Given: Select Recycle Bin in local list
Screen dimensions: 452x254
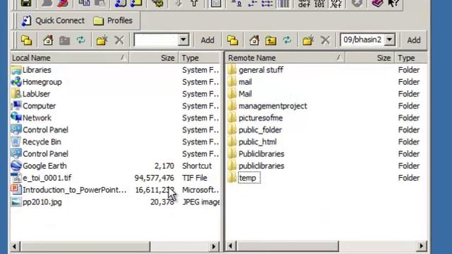Looking at the screenshot, I should pyautogui.click(x=42, y=142).
